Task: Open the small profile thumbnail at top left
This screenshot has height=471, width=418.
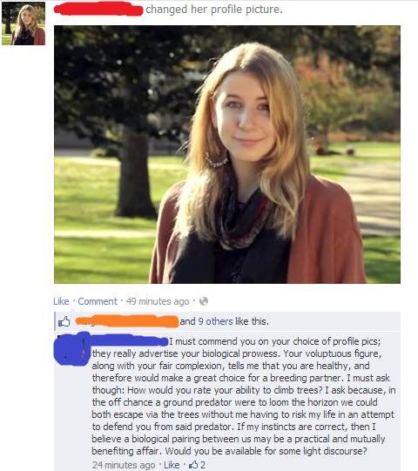Action: click(x=24, y=24)
